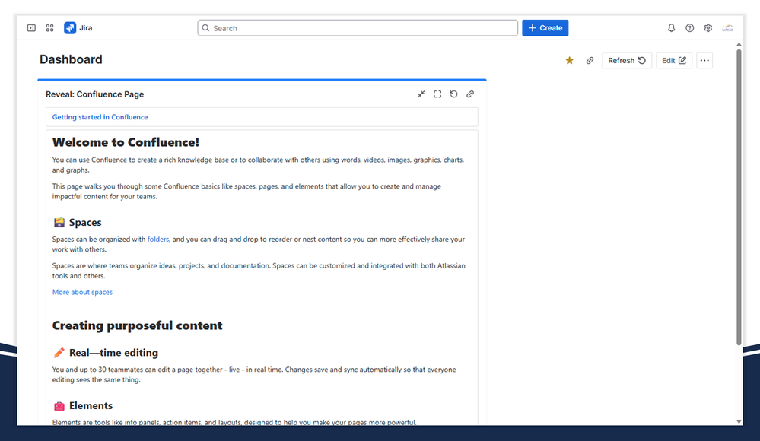
Task: Open the notifications bell
Action: pos(671,28)
